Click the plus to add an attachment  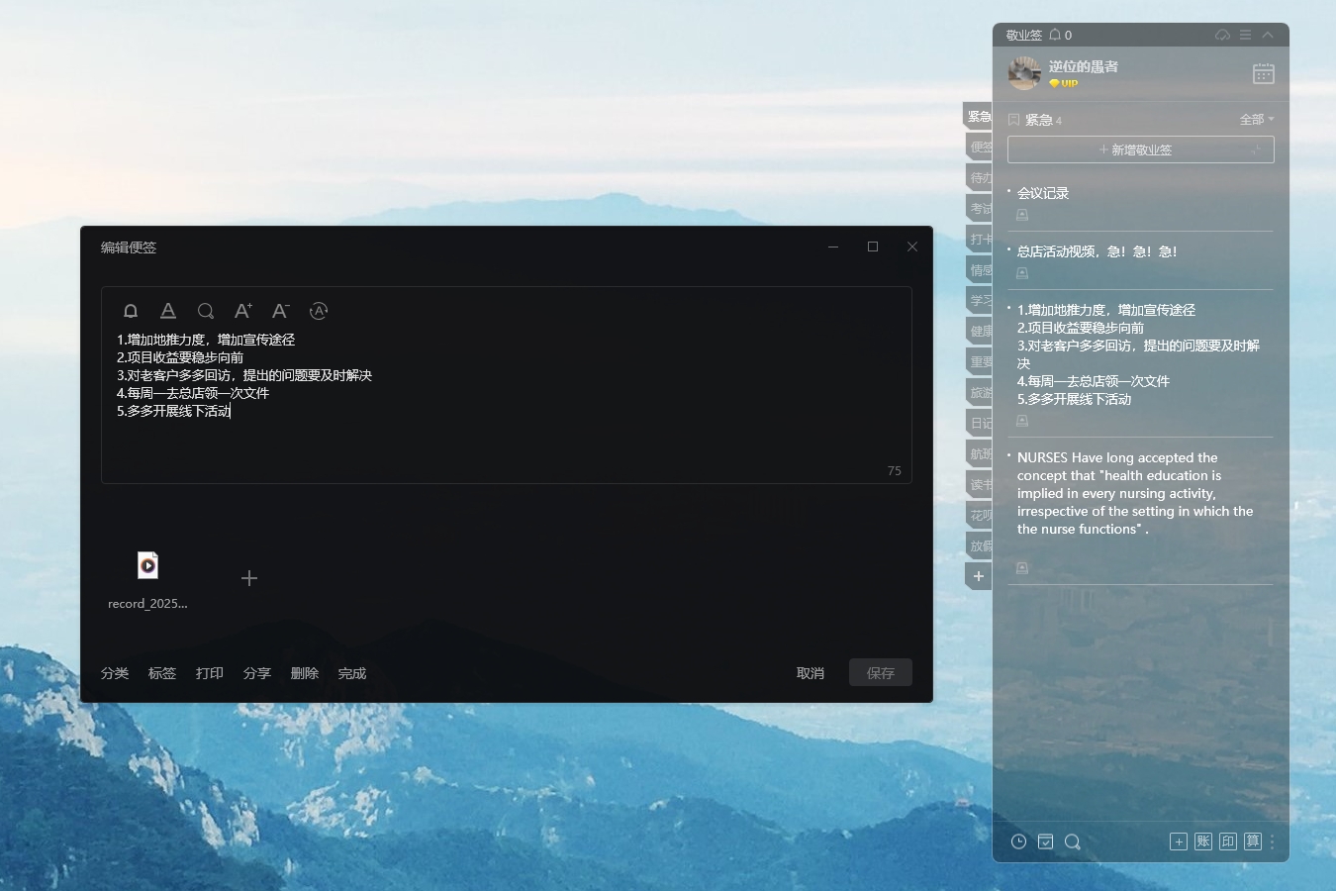249,578
